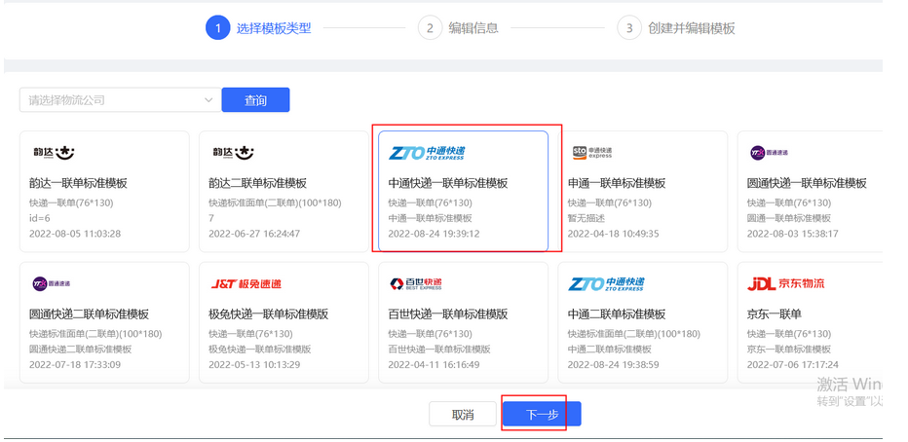This screenshot has width=908, height=442.
Task: Click YTO logo on 圆通快递一联单标准模板 card
Action: [769, 153]
